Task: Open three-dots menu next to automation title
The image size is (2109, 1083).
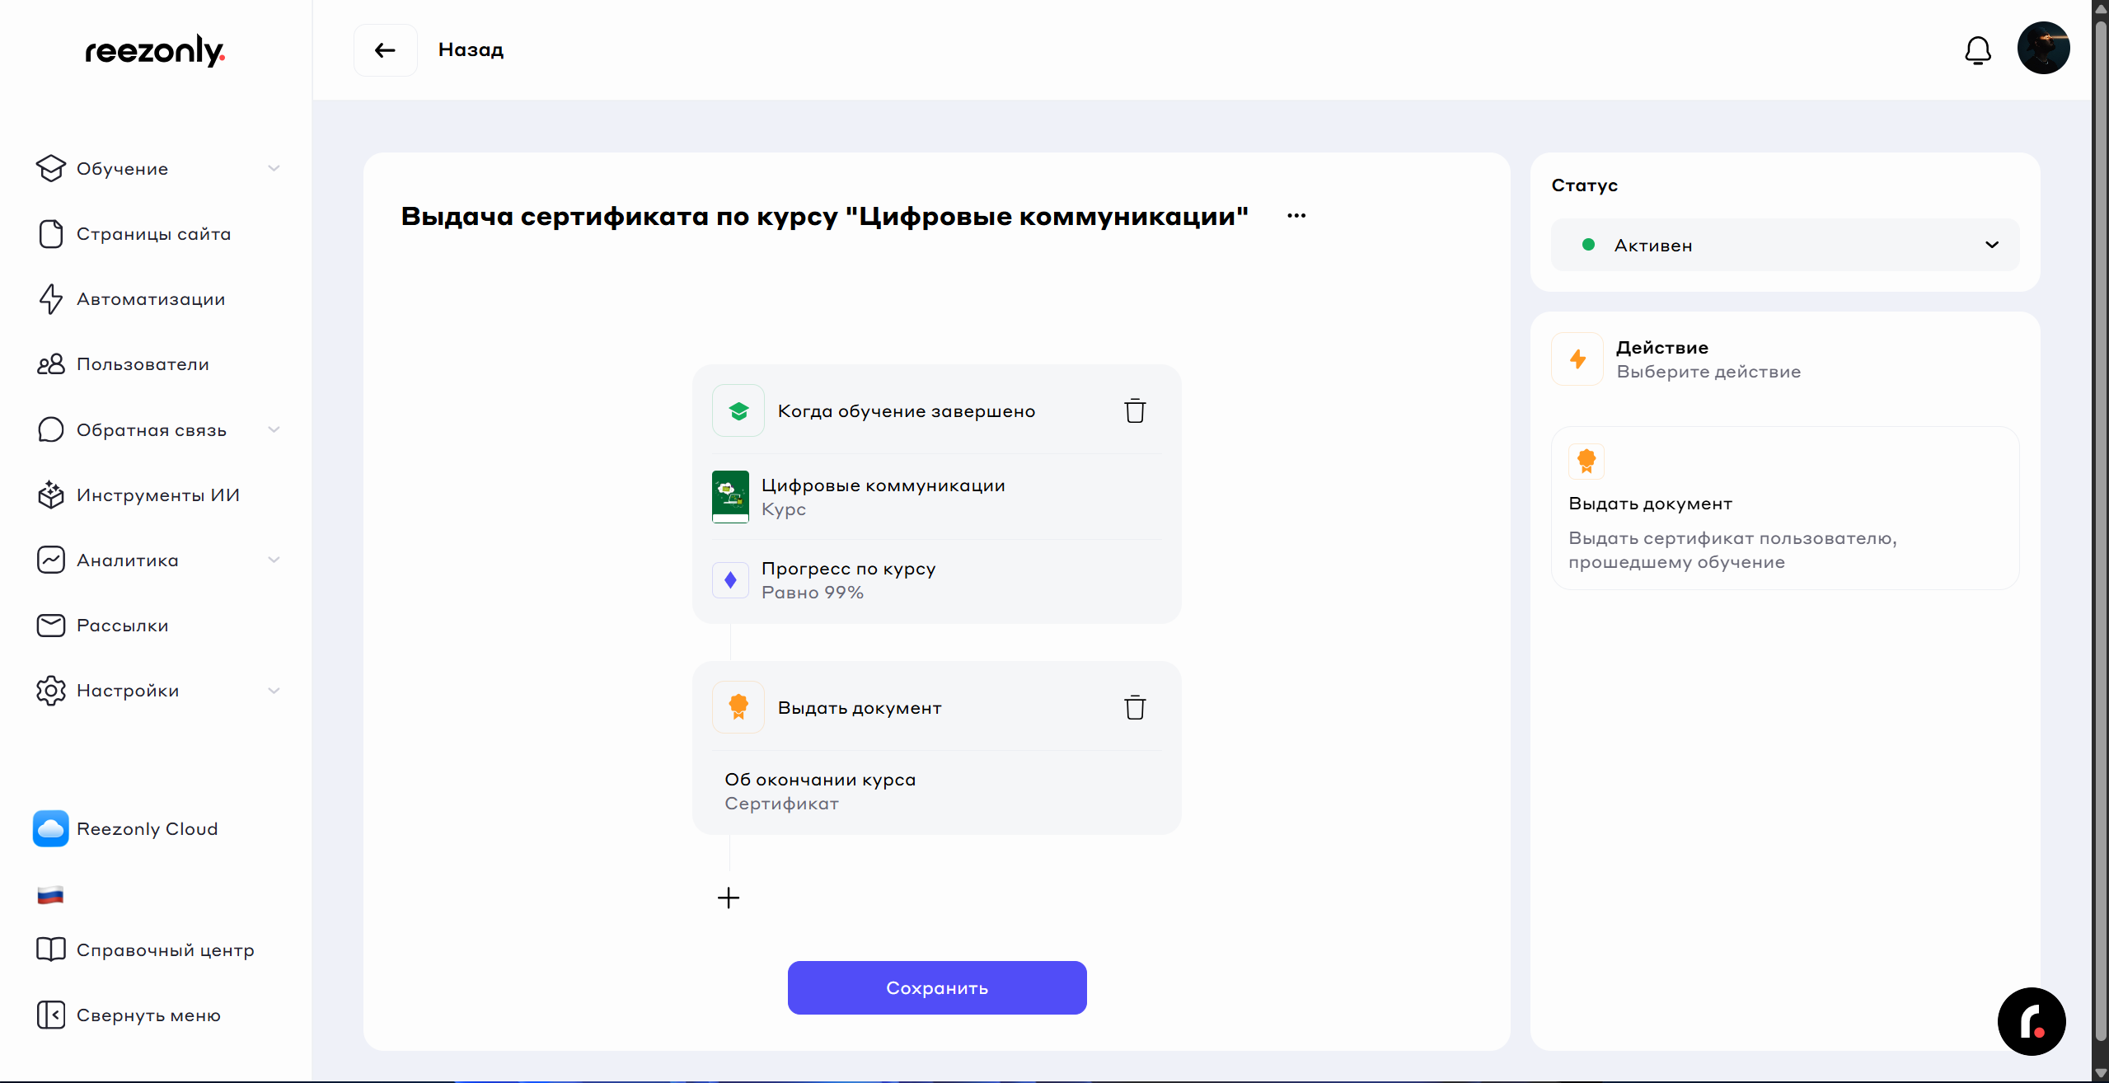Action: tap(1296, 216)
